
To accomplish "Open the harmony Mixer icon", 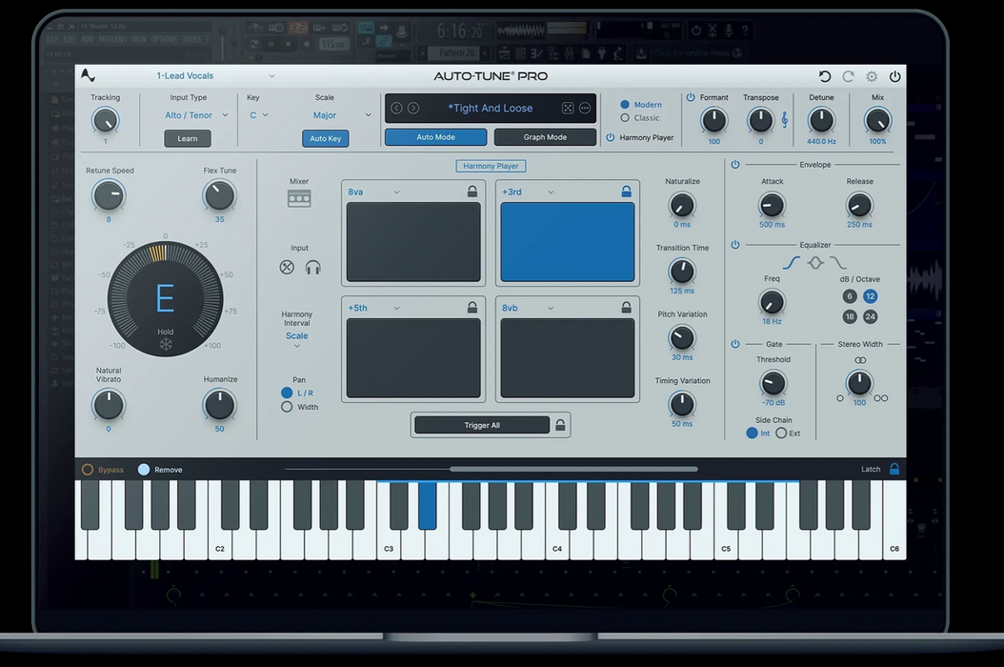I will 299,198.
